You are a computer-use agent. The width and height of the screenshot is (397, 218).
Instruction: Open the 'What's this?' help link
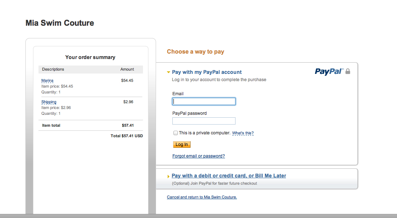(x=243, y=133)
